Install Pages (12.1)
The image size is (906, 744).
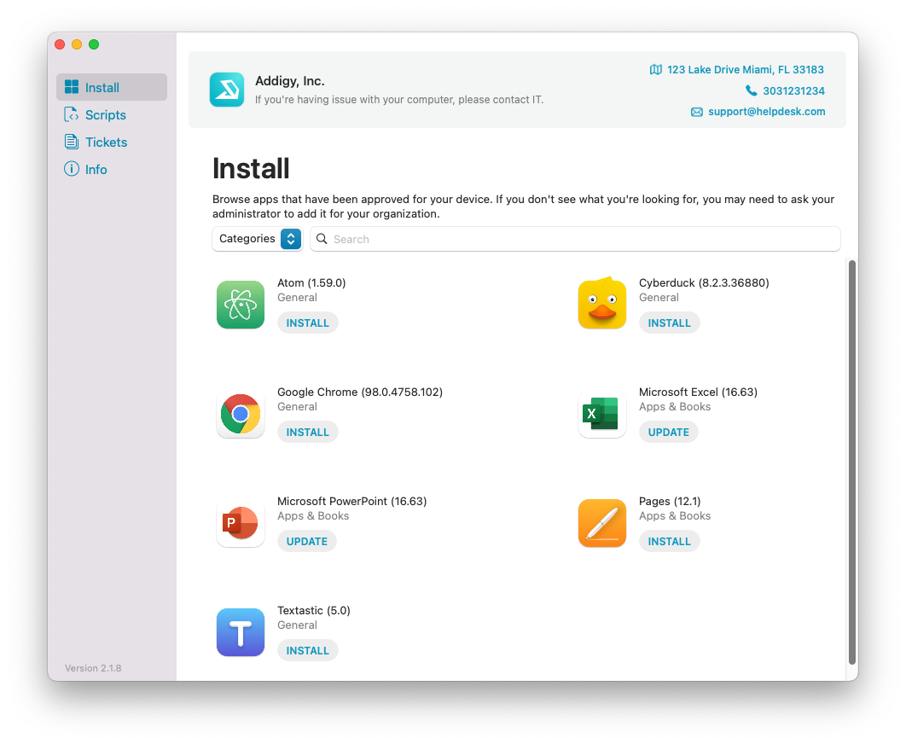(x=669, y=542)
